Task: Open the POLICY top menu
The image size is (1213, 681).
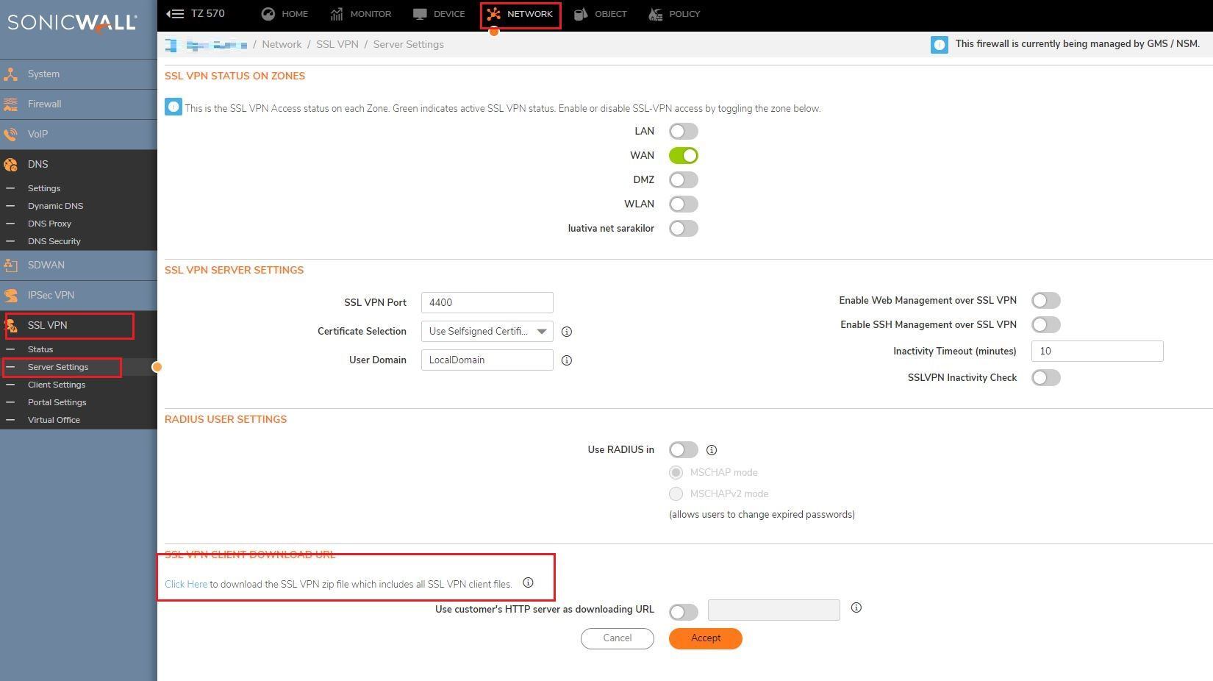Action: point(674,14)
